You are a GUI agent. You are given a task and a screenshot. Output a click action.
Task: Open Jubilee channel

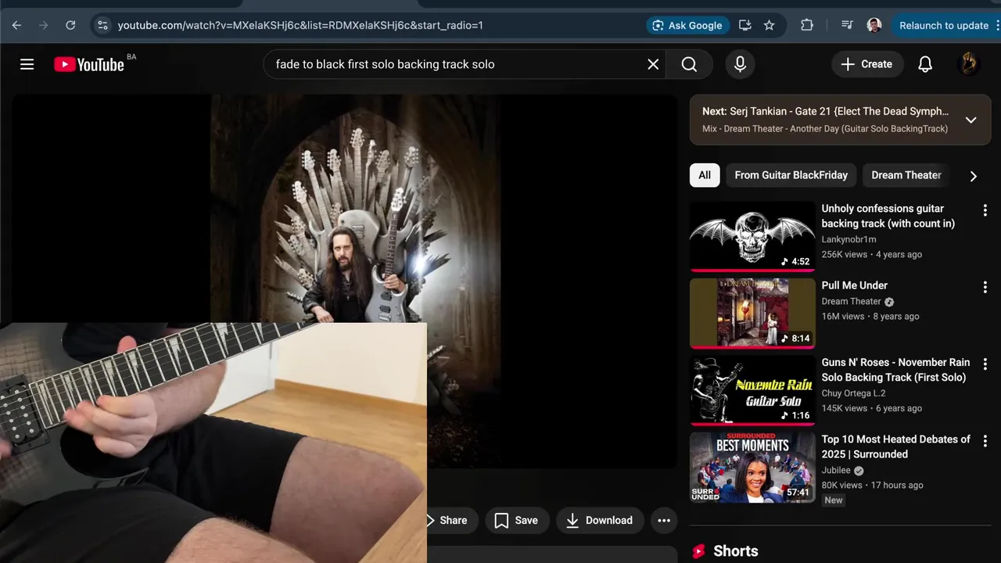coord(836,470)
